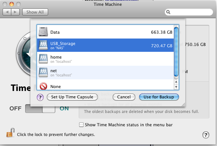The height and width of the screenshot is (146, 217).
Task: Cancel the disk selection sheet
Action: 124,97
